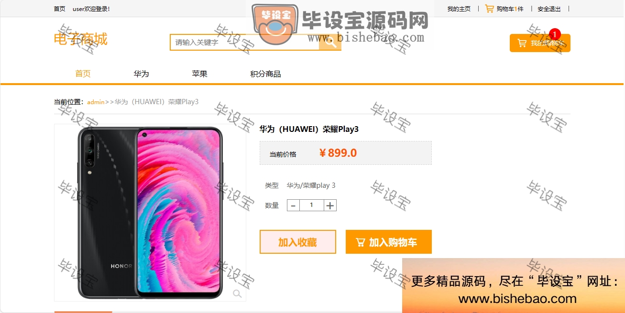Click the zoom magnifier on product image
The image size is (625, 313).
click(x=237, y=293)
